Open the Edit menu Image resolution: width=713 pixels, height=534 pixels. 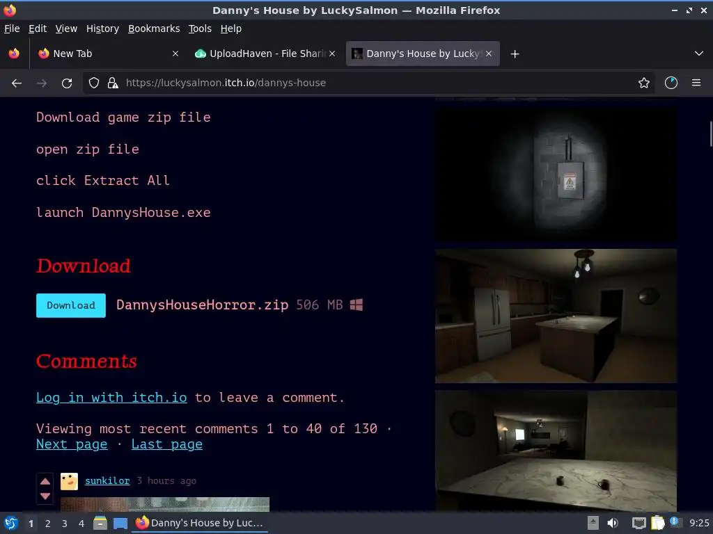click(38, 29)
